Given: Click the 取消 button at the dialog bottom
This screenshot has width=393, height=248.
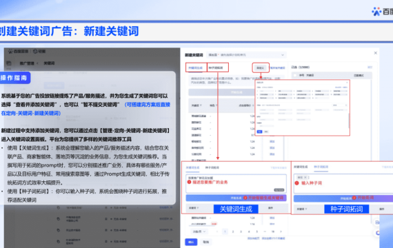Looking at the screenshot, I should [x=205, y=242].
